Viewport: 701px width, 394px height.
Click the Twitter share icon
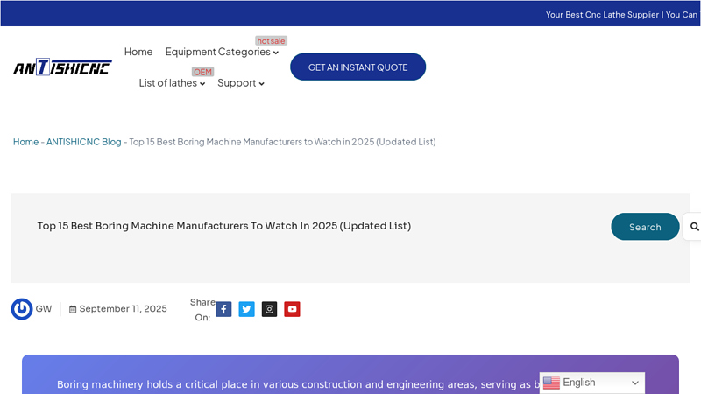[246, 309]
